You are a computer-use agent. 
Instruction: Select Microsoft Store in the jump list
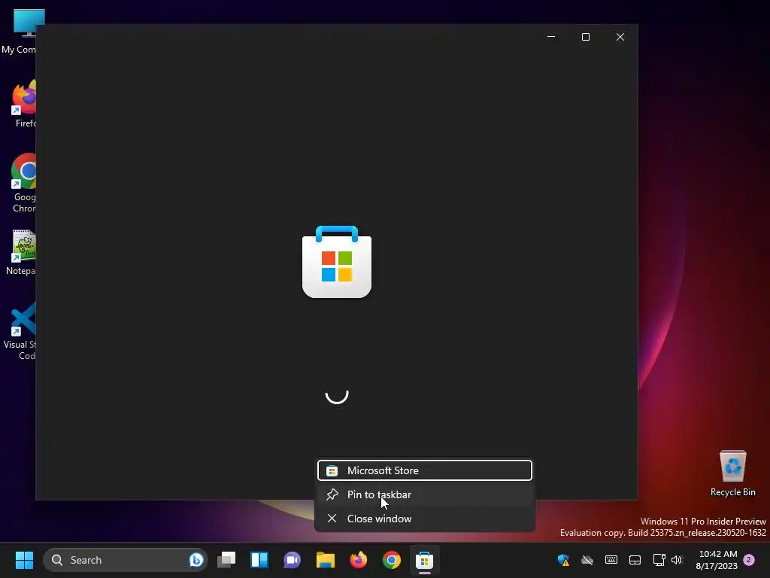425,470
